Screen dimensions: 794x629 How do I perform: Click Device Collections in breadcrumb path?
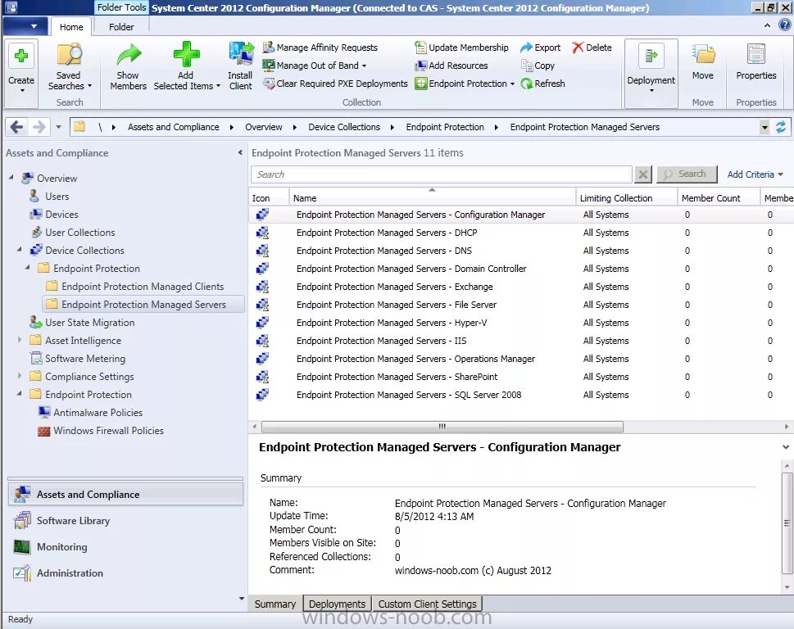344,127
